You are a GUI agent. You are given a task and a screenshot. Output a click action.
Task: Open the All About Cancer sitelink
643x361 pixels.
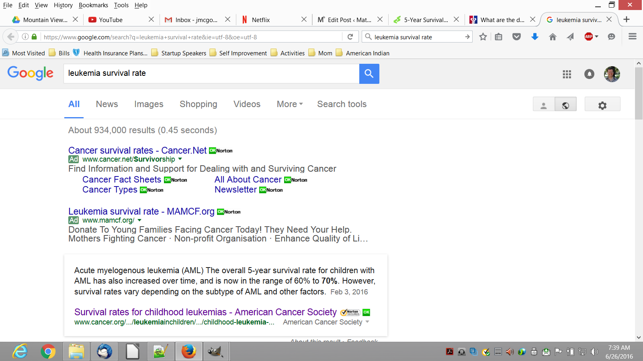pyautogui.click(x=248, y=180)
